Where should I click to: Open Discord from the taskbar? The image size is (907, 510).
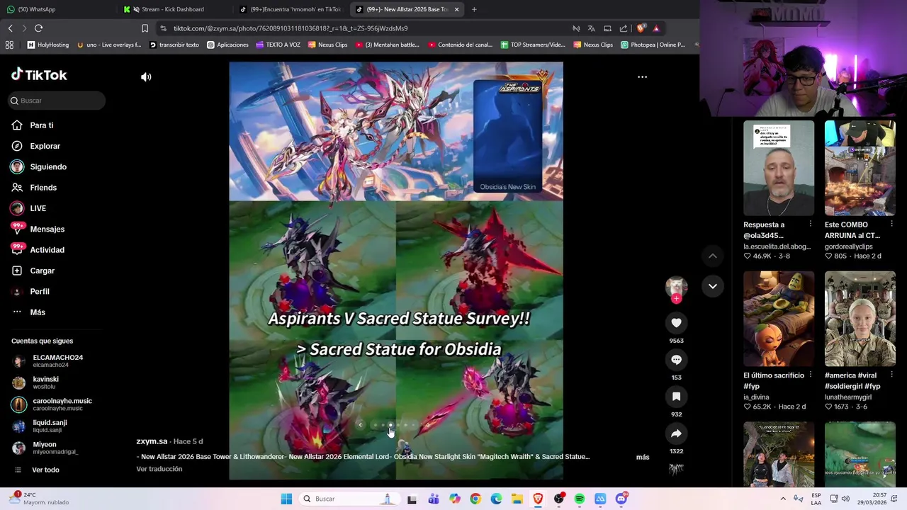pos(621,499)
